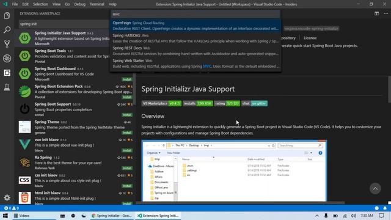The height and width of the screenshot is (220, 391).
Task: Install Spring Theme extension
Action: pos(127,133)
